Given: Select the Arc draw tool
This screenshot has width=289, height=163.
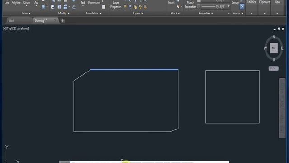Looking at the screenshot, I should tap(36, 2).
